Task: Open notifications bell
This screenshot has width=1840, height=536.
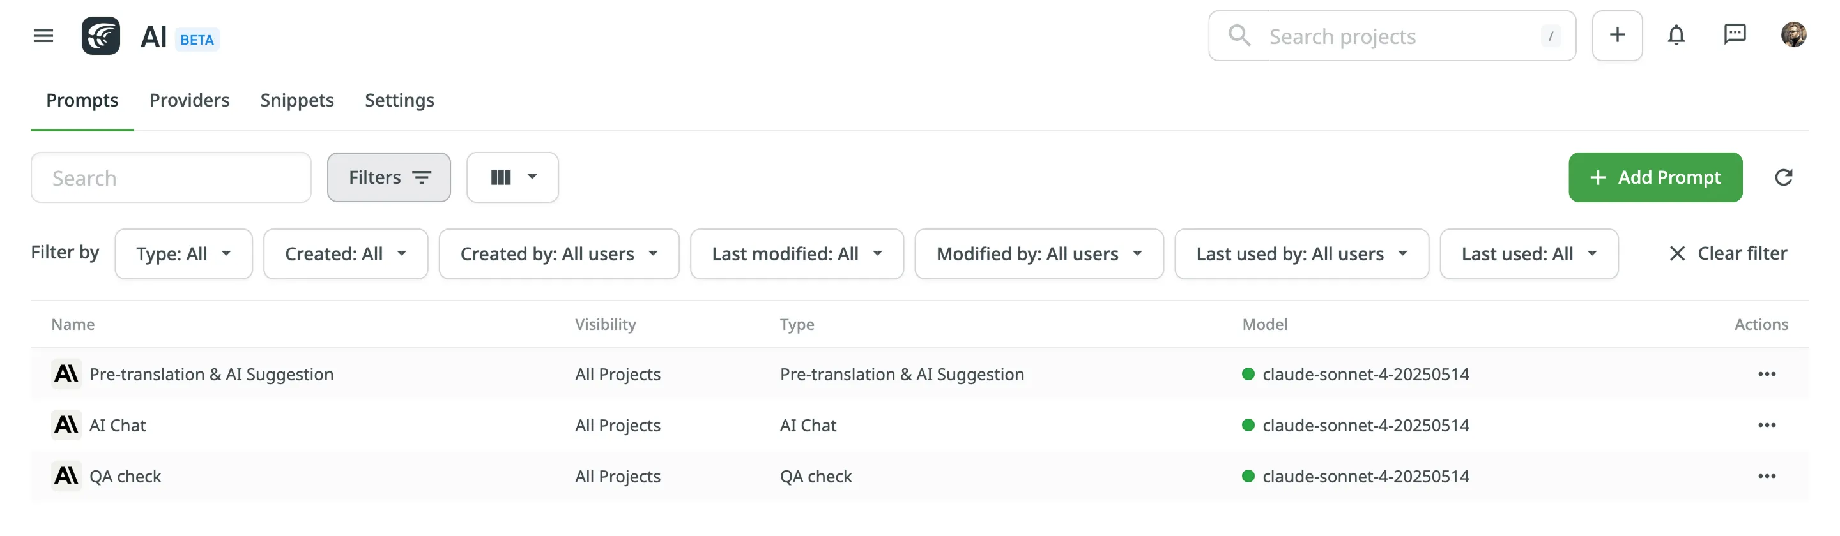Action: pyautogui.click(x=1676, y=35)
